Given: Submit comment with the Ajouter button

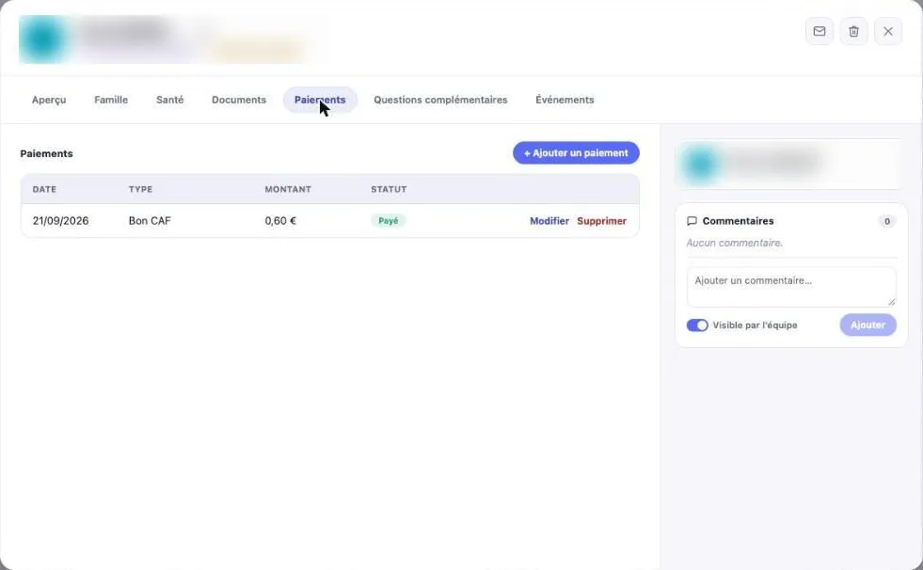Looking at the screenshot, I should tap(867, 325).
